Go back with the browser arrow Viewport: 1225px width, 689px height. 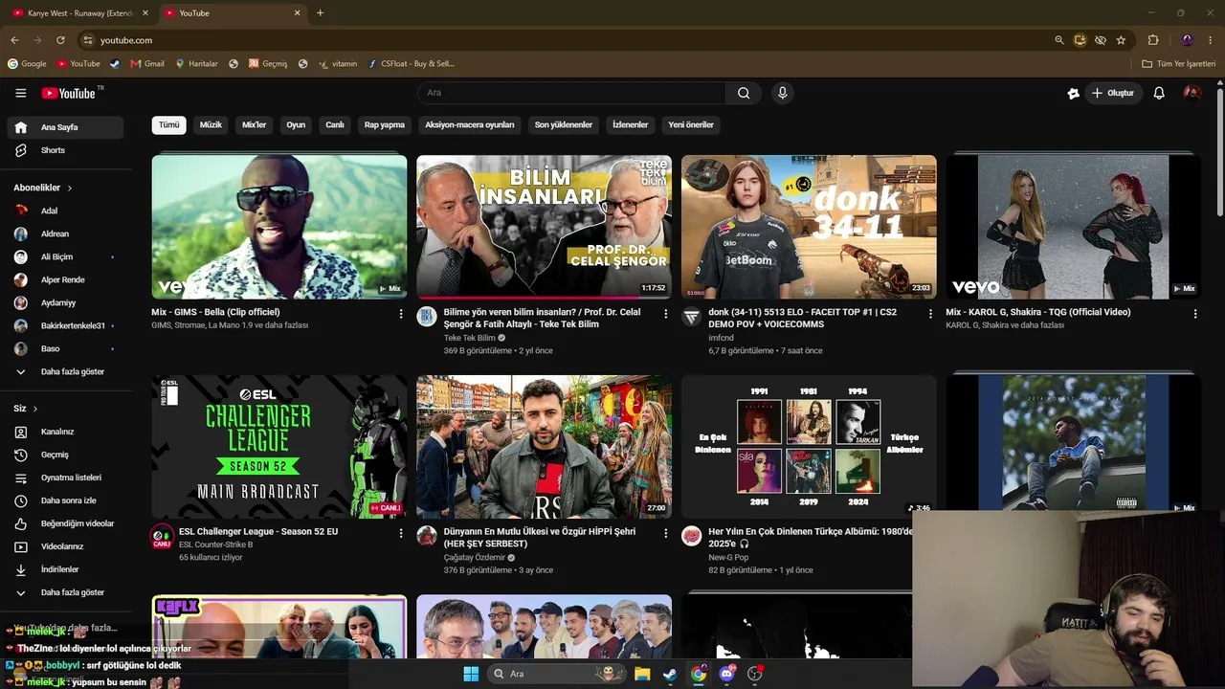click(x=14, y=40)
